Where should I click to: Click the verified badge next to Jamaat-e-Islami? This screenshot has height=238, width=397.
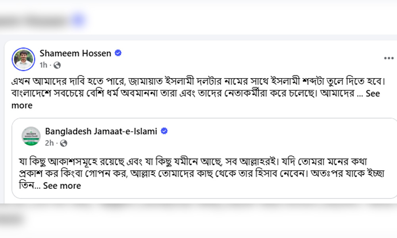coord(164,131)
